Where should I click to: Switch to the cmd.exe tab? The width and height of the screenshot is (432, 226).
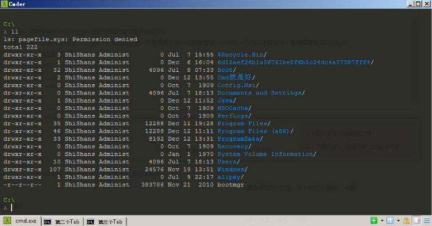point(21,221)
